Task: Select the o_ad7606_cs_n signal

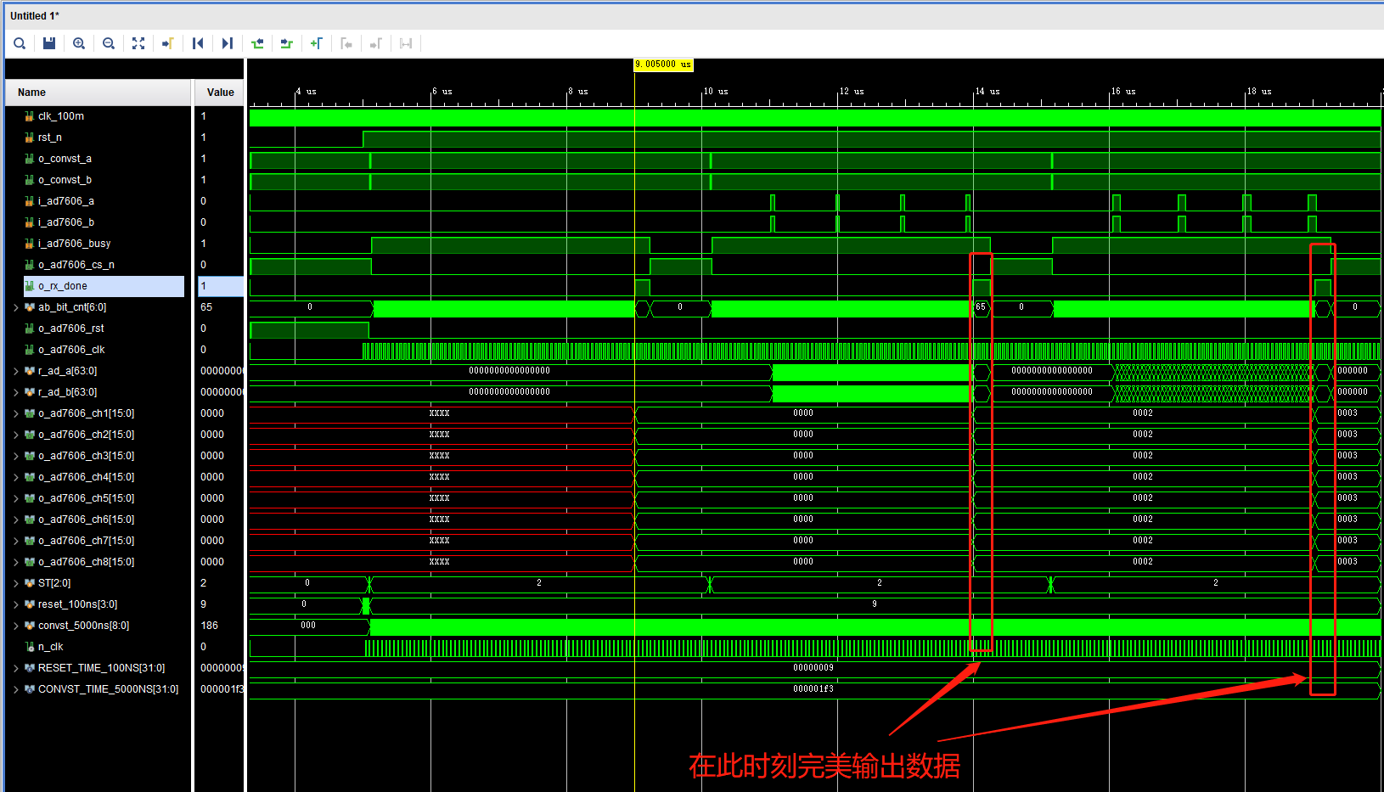Action: pos(76,265)
